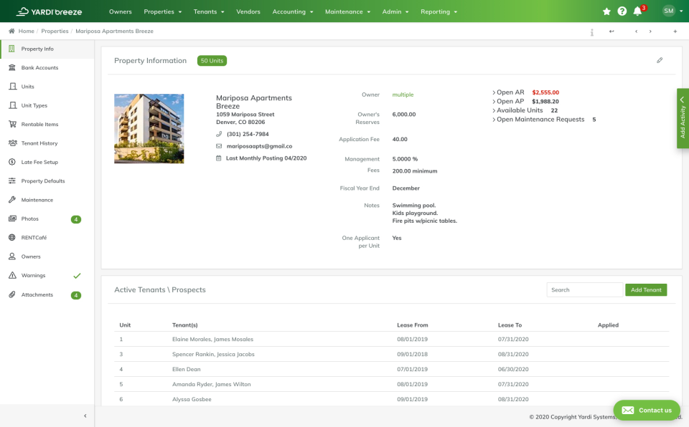The height and width of the screenshot is (427, 689).
Task: Click the Home icon in breadcrumb
Action: pyautogui.click(x=11, y=31)
